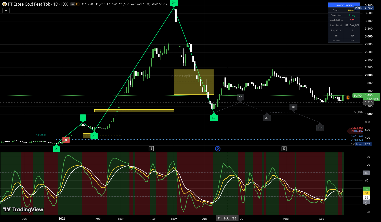This screenshot has width=381, height=222.
Task: Select the wave 2~ label marker
Action: coord(94,136)
